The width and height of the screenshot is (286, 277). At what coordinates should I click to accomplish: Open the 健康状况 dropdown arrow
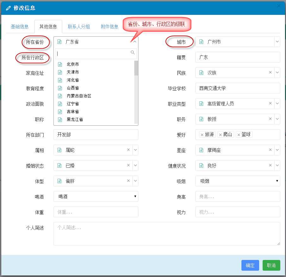pyautogui.click(x=277, y=166)
